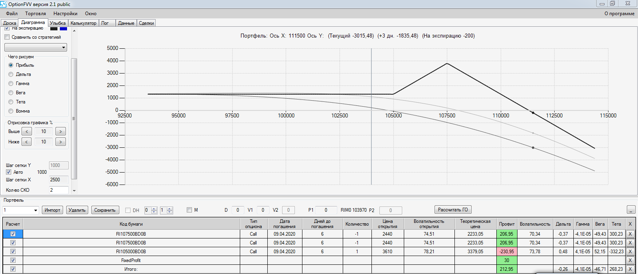Image resolution: width=638 pixels, height=274 pixels.
Task: Select the Тета radio button
Action: click(x=11, y=102)
